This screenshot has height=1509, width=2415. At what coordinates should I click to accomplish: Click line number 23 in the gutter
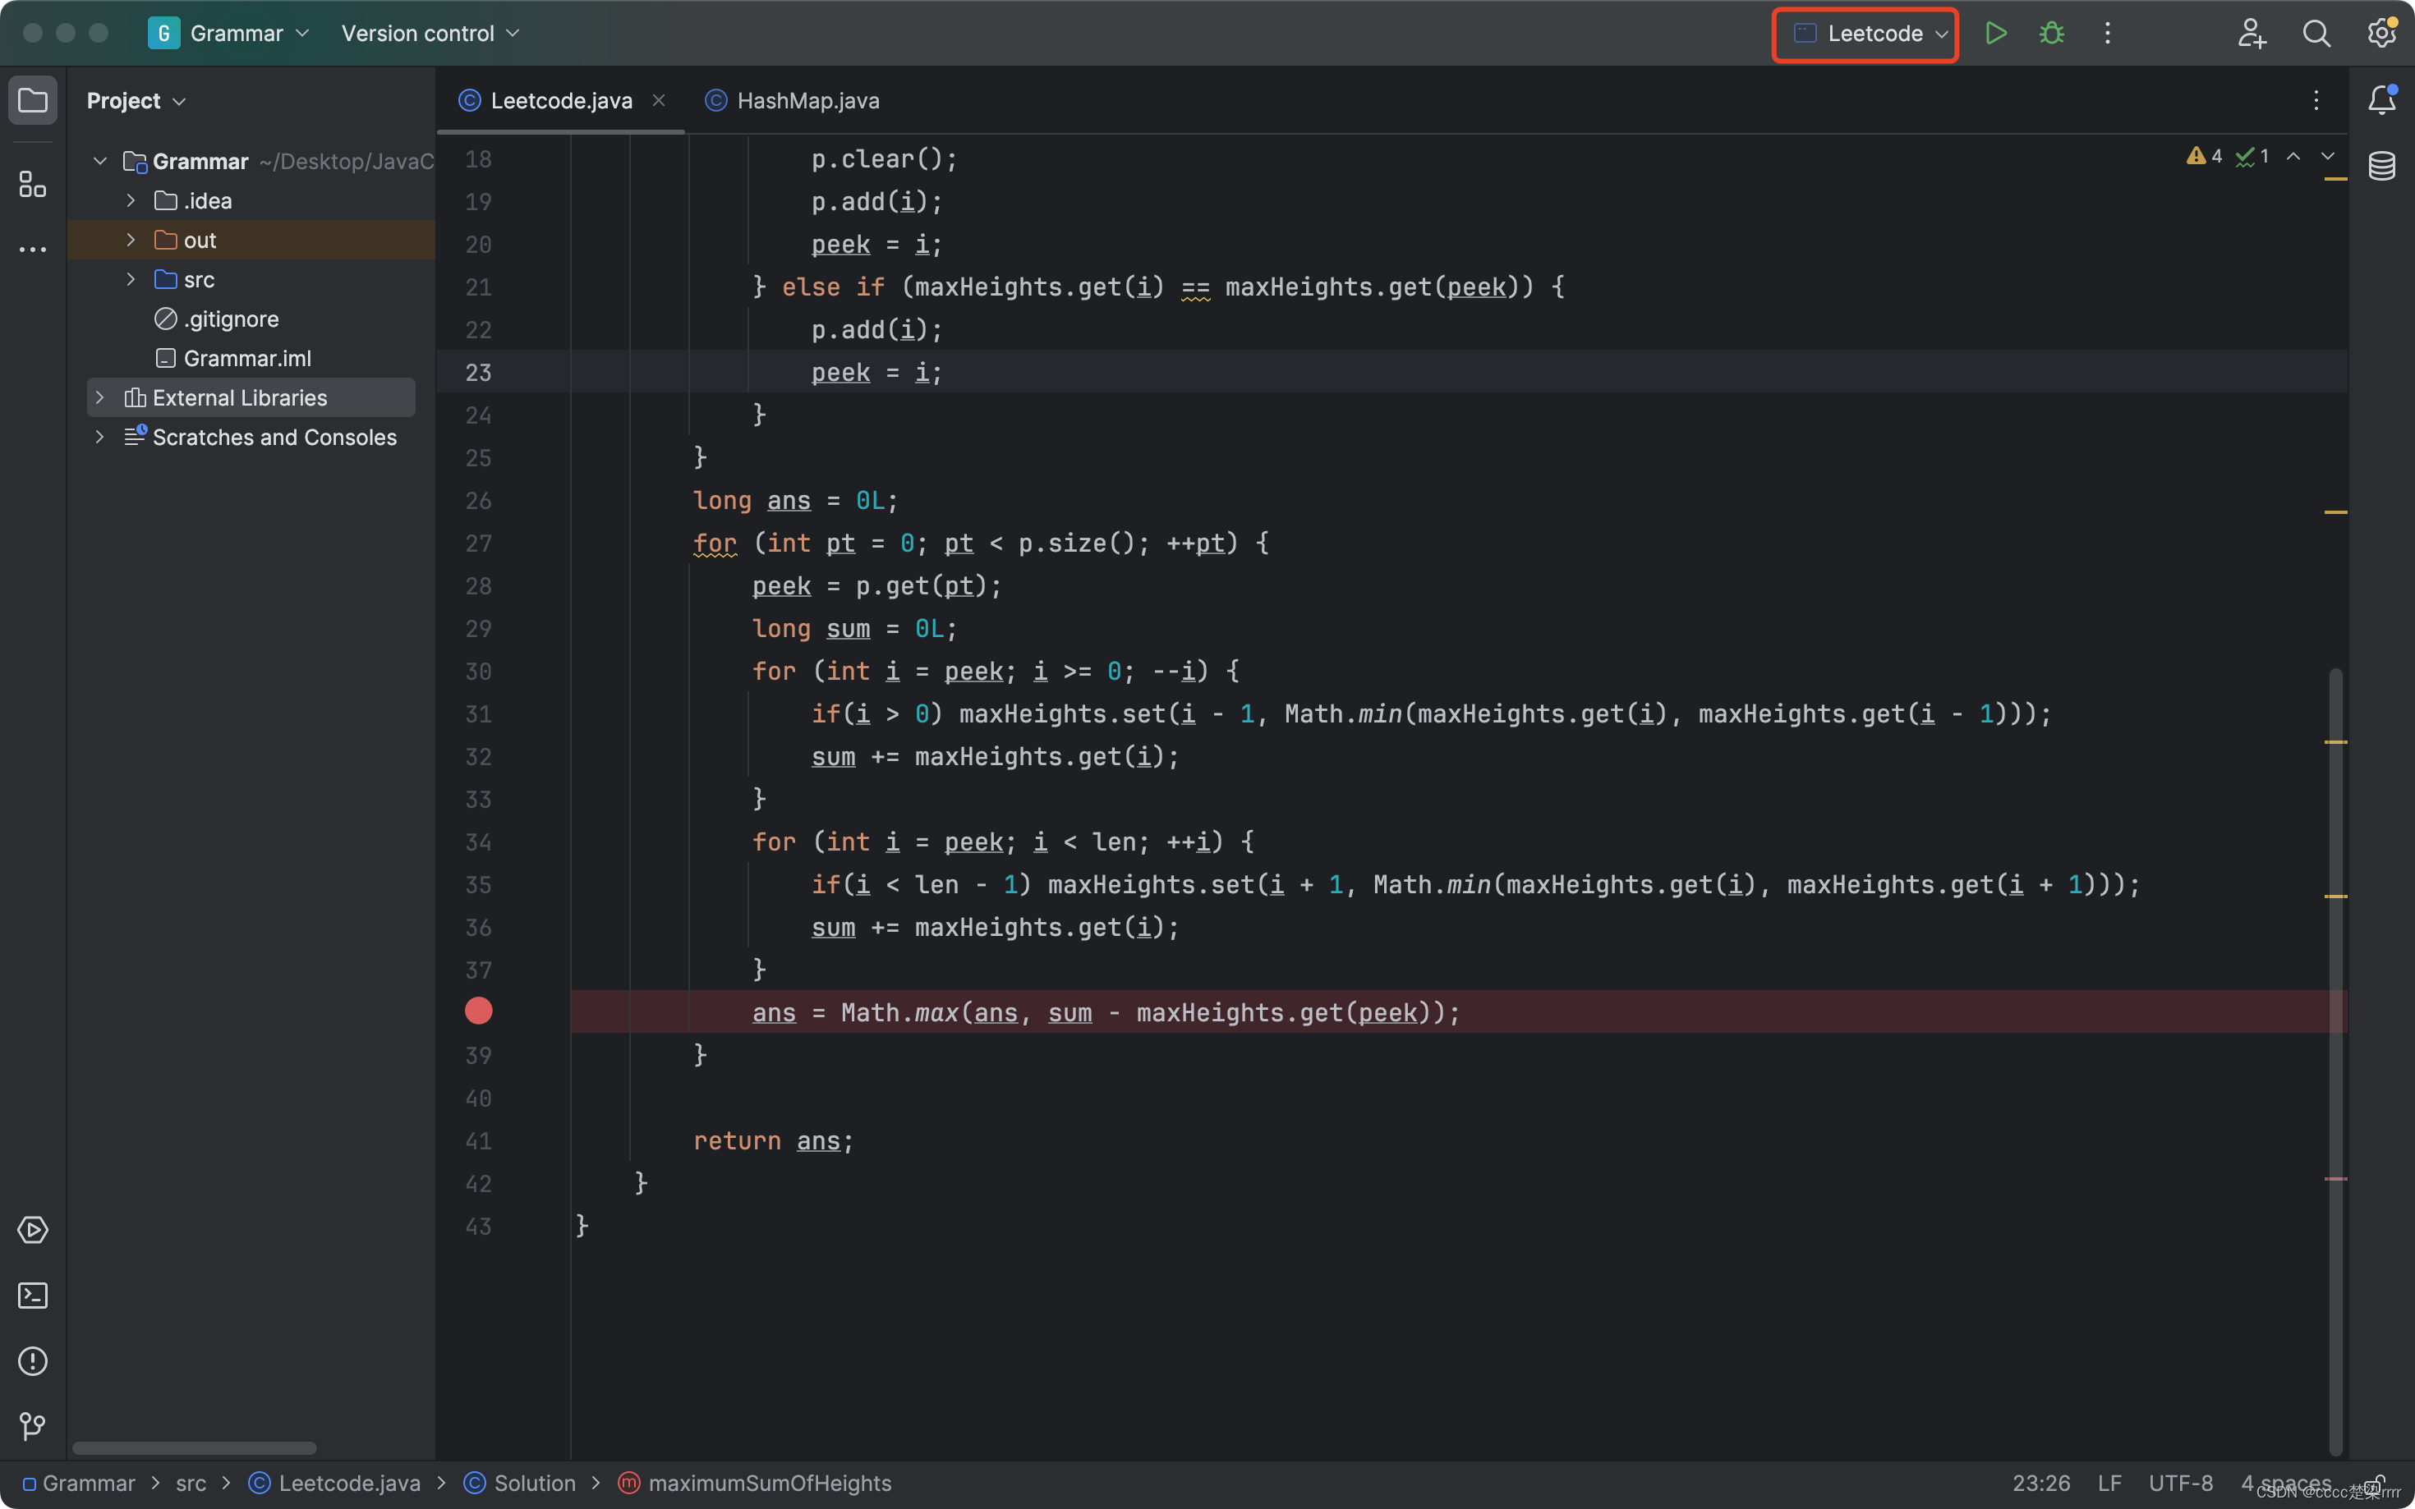click(x=478, y=372)
